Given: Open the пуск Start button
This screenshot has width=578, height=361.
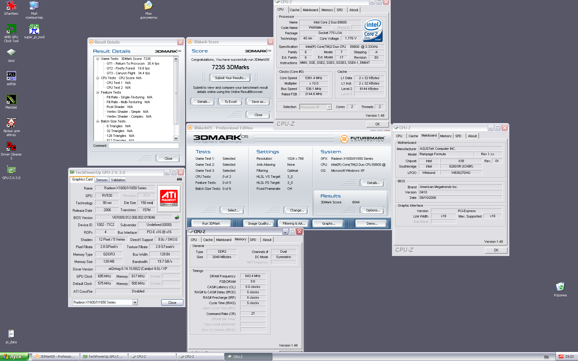Looking at the screenshot, I should click(x=14, y=356).
